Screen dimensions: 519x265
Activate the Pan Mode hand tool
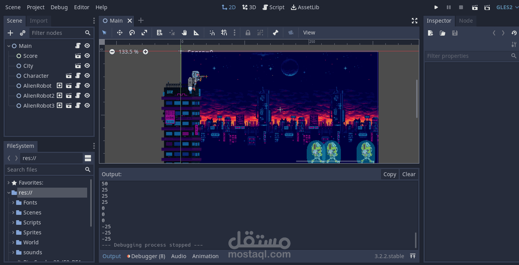[184, 33]
